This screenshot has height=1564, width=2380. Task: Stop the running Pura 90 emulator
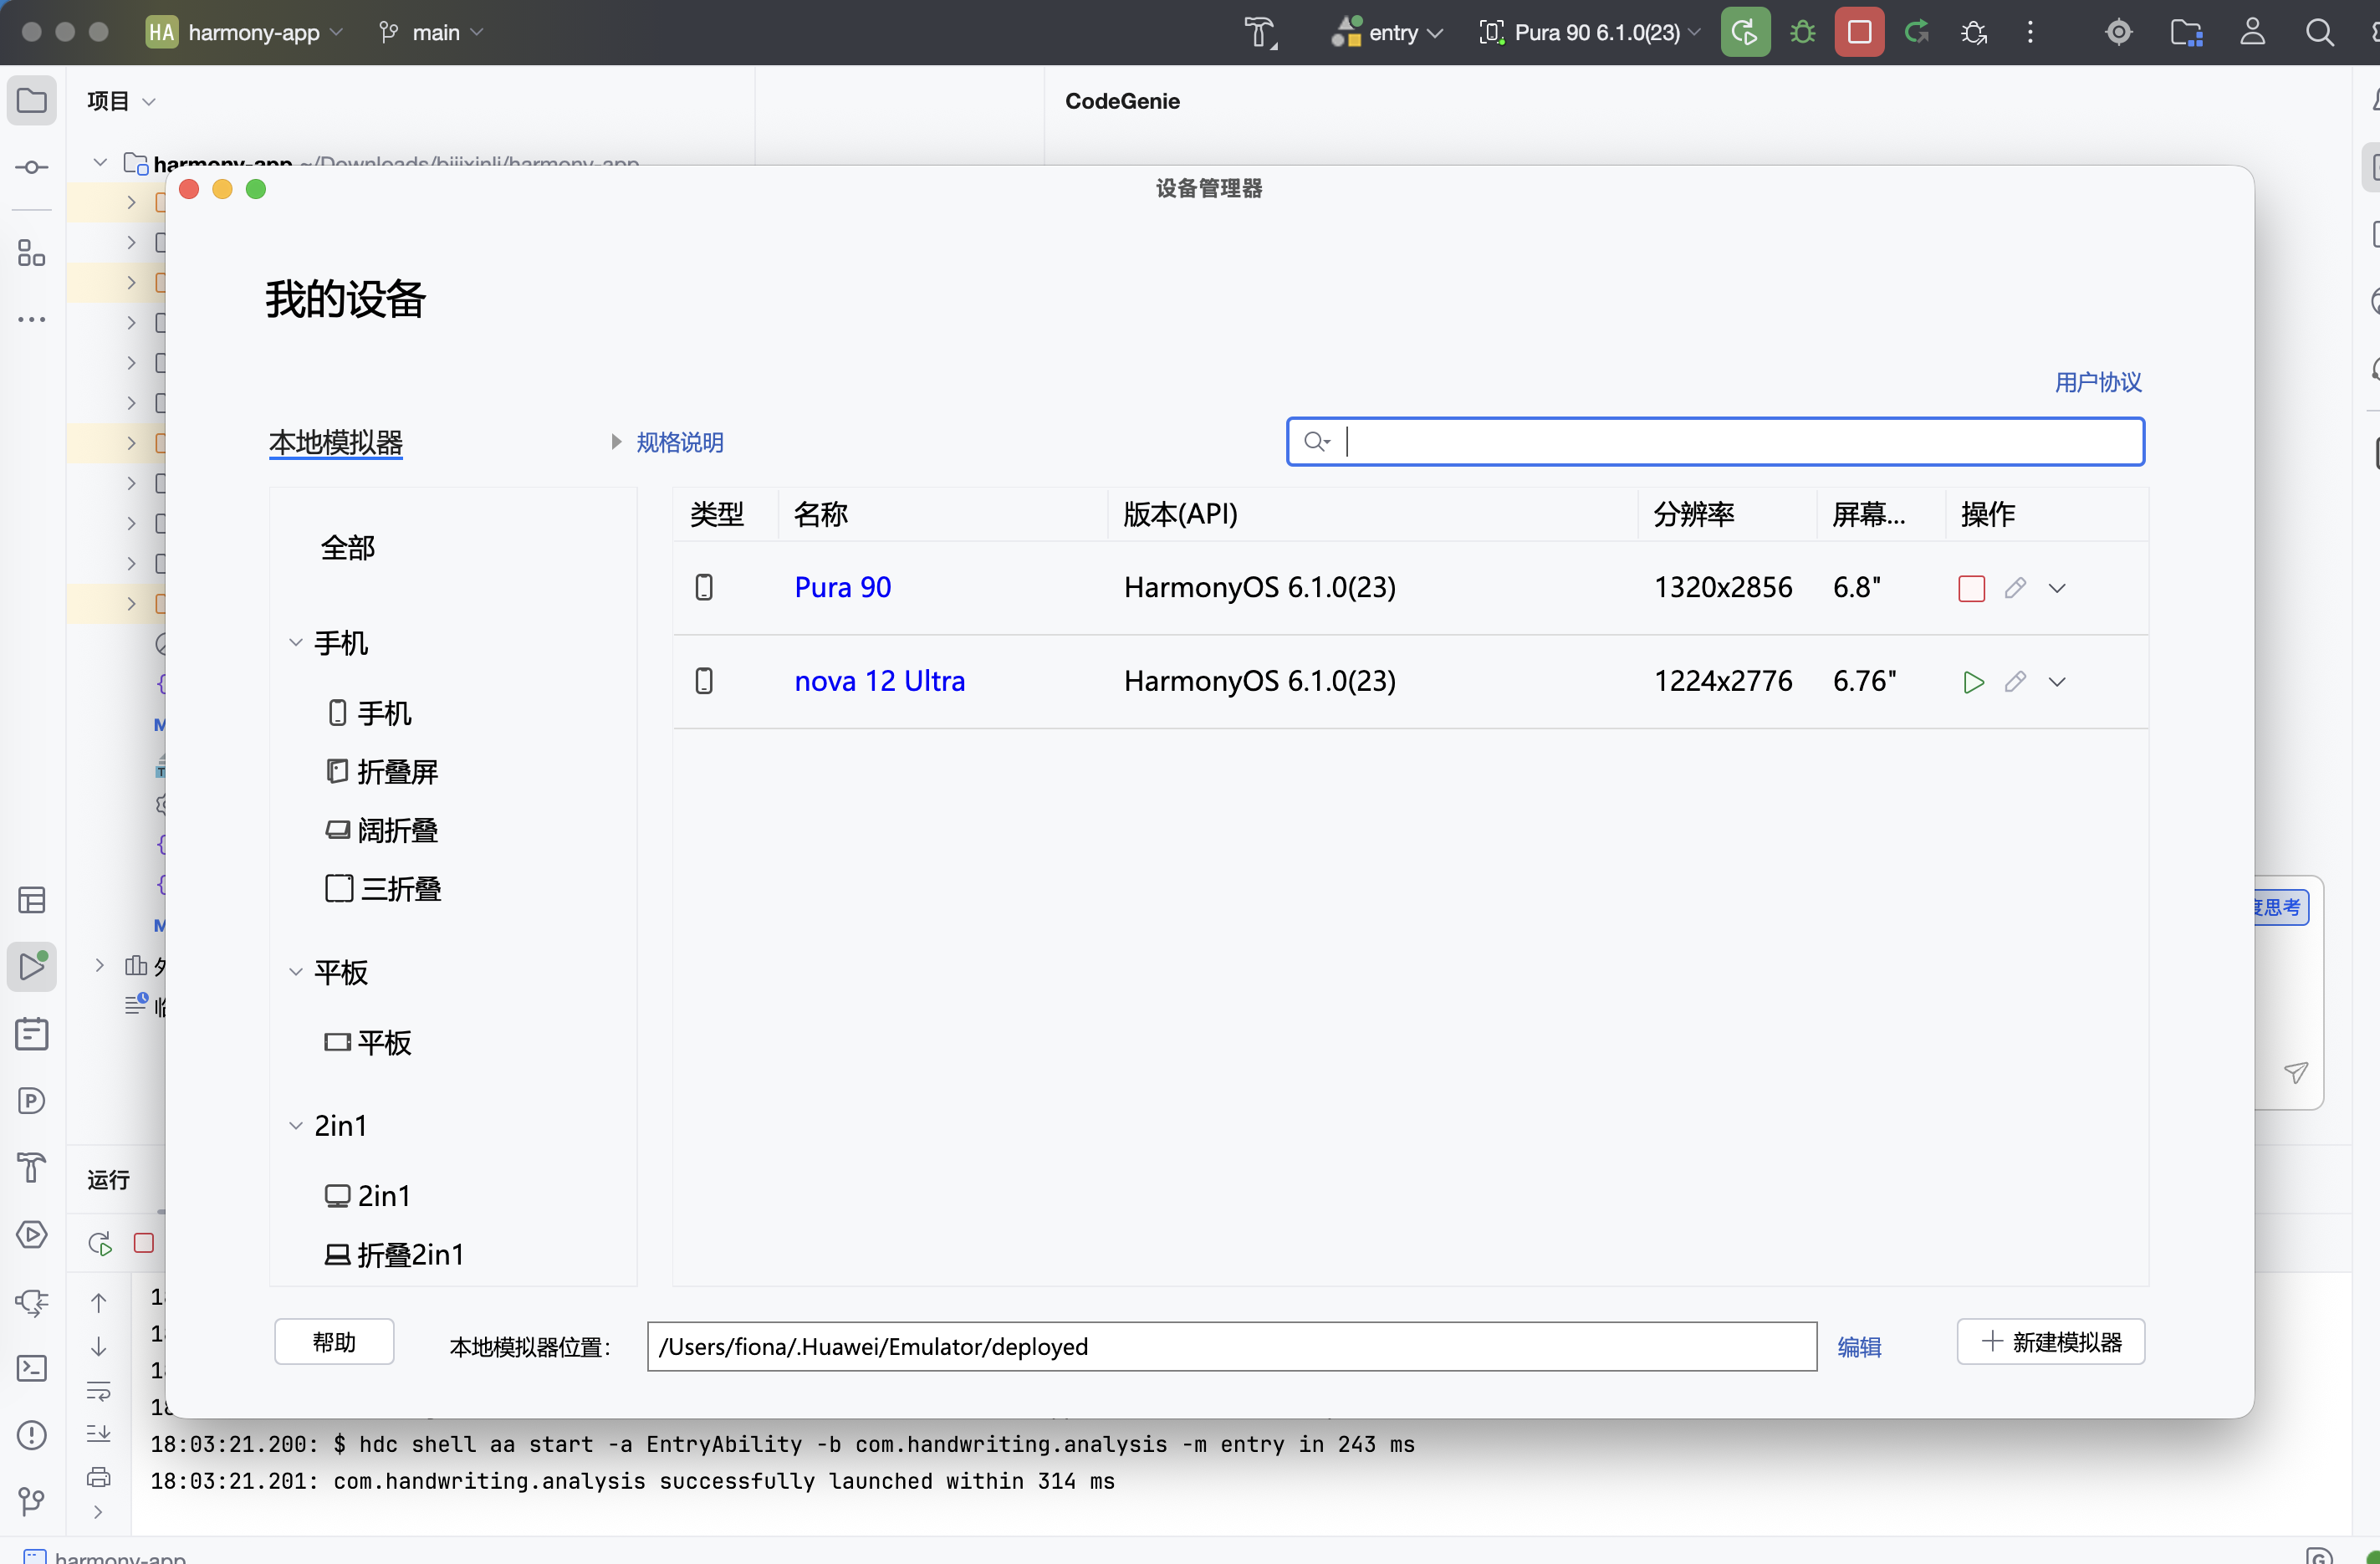tap(1971, 588)
